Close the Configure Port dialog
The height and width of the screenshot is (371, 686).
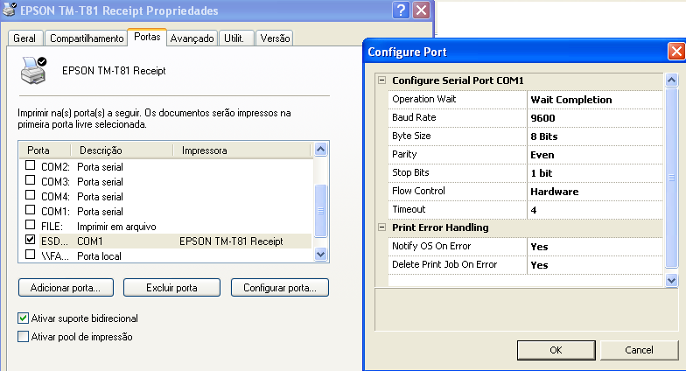pyautogui.click(x=676, y=52)
